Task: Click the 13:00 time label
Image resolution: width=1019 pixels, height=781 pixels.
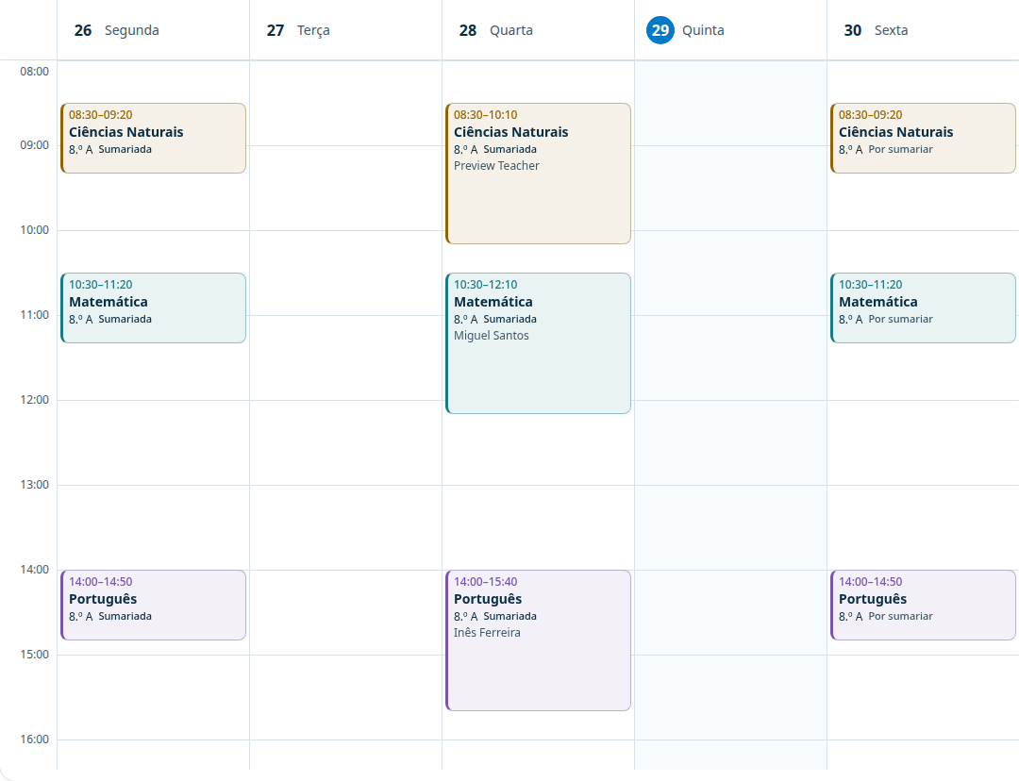Action: 35,485
